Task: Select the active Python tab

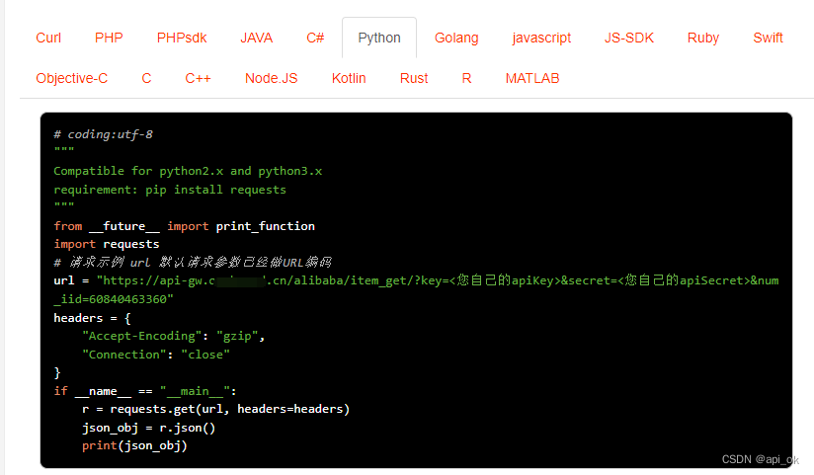Action: click(x=379, y=38)
